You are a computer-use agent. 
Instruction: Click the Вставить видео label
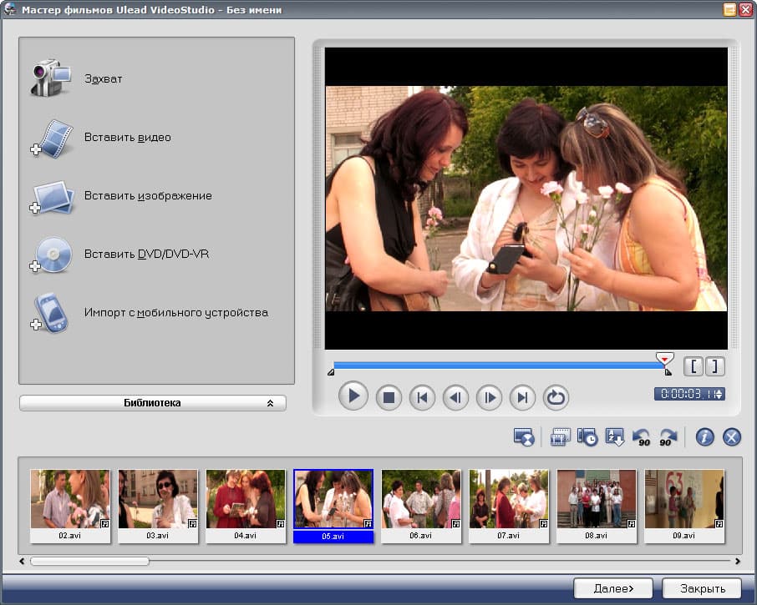[x=128, y=138]
